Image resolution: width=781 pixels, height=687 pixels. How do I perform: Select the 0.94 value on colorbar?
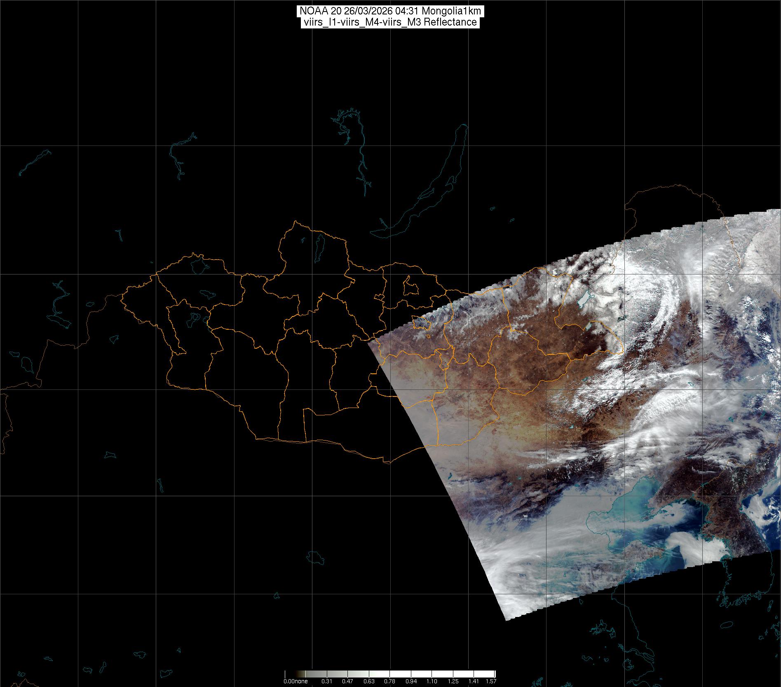[411, 681]
